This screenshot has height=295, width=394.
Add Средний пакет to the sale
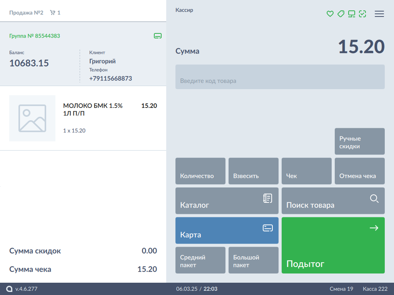coord(200,260)
